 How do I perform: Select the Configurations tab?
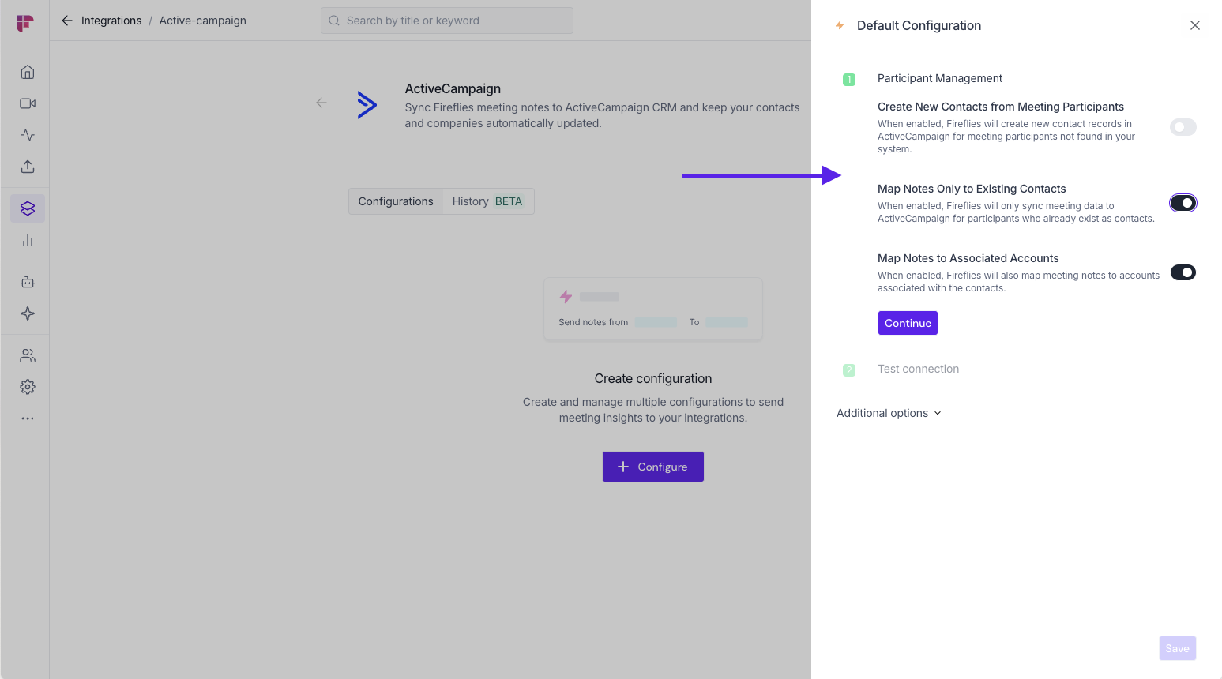tap(396, 201)
